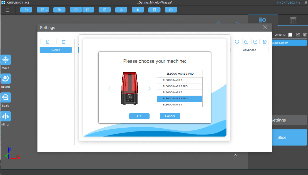The height and width of the screenshot is (175, 308).
Task: Select the Rotate tool
Action: (x=5, y=79)
